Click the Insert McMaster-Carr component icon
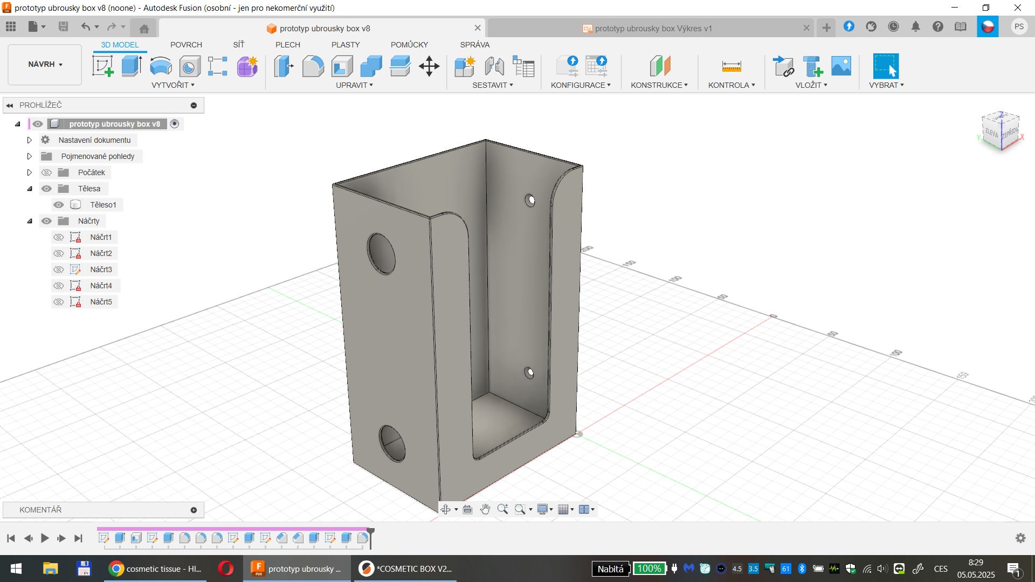The image size is (1035, 582). [812, 66]
